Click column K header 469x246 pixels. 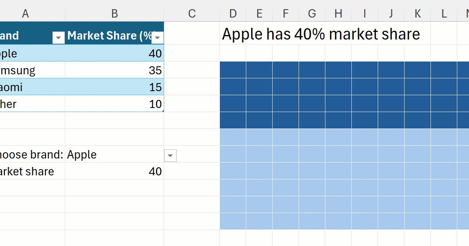(x=417, y=14)
